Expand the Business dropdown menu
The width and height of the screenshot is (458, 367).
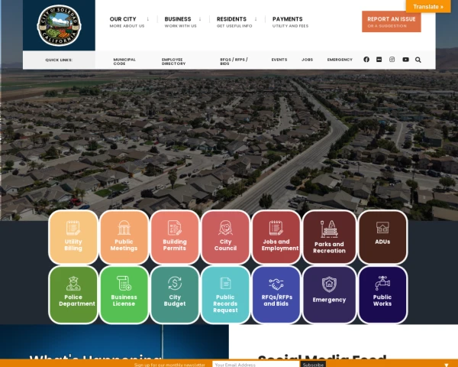[182, 21]
